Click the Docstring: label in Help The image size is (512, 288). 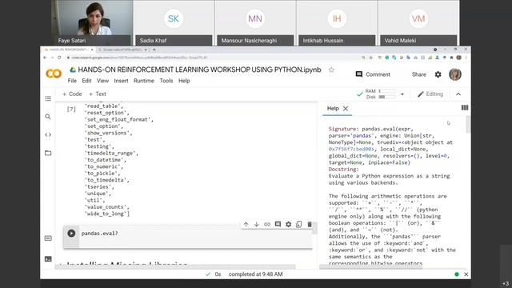(343, 169)
